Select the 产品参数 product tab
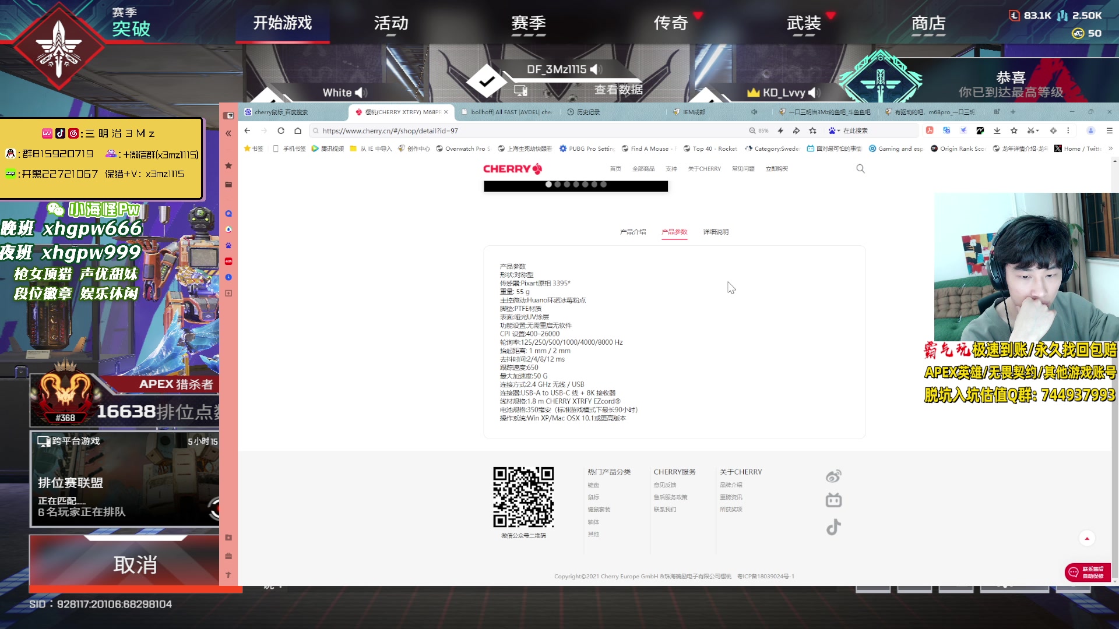Viewport: 1119px width, 629px height. [x=674, y=232]
